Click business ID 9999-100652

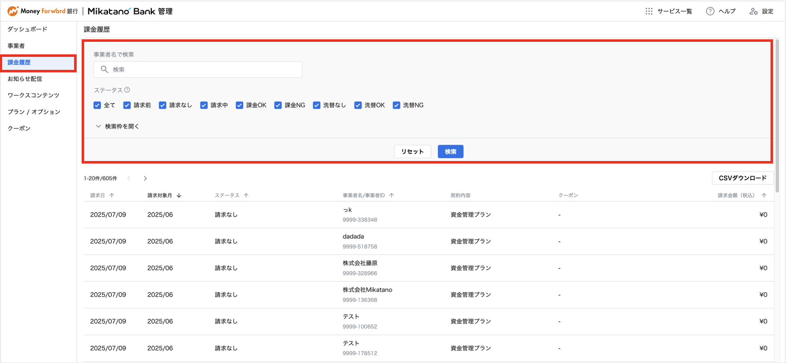[x=360, y=327]
